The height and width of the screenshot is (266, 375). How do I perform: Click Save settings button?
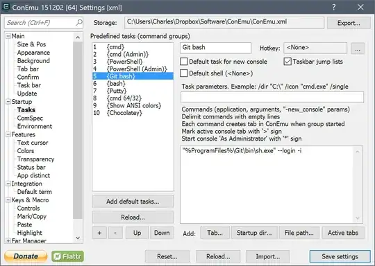point(340,256)
